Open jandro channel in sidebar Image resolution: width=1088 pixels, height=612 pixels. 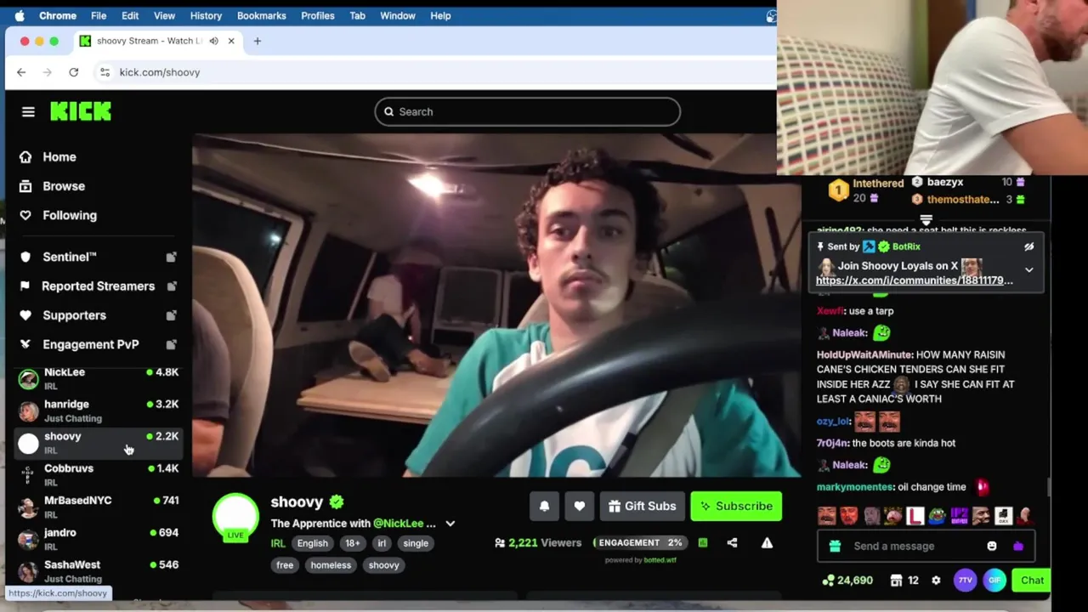(x=98, y=539)
